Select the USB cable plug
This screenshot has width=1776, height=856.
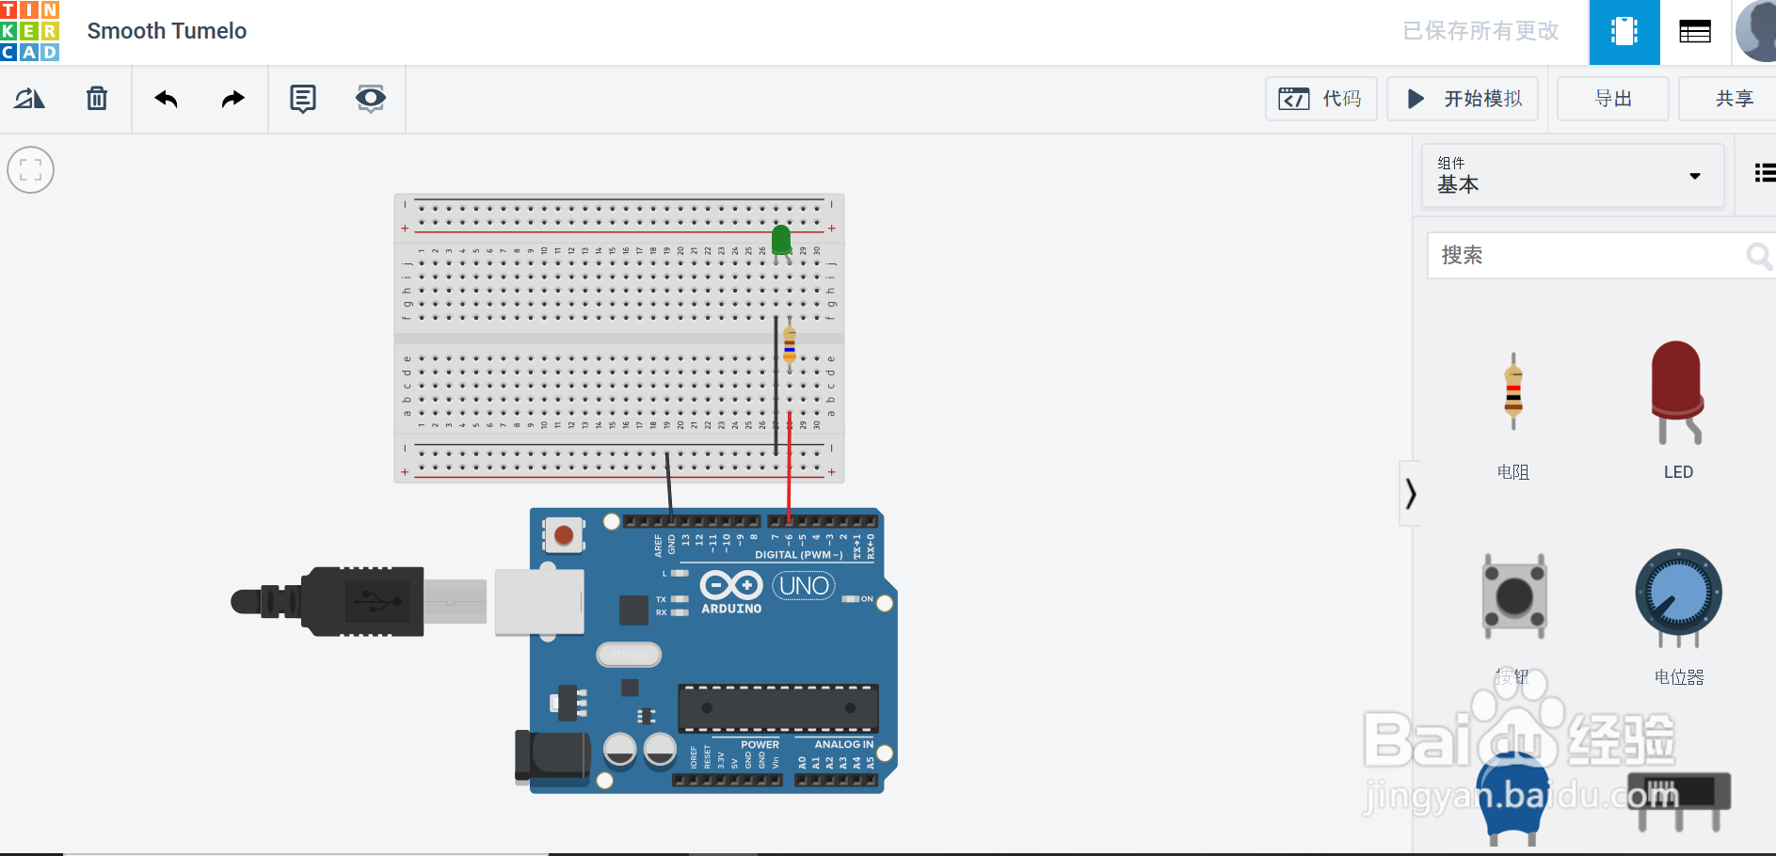tap(358, 601)
